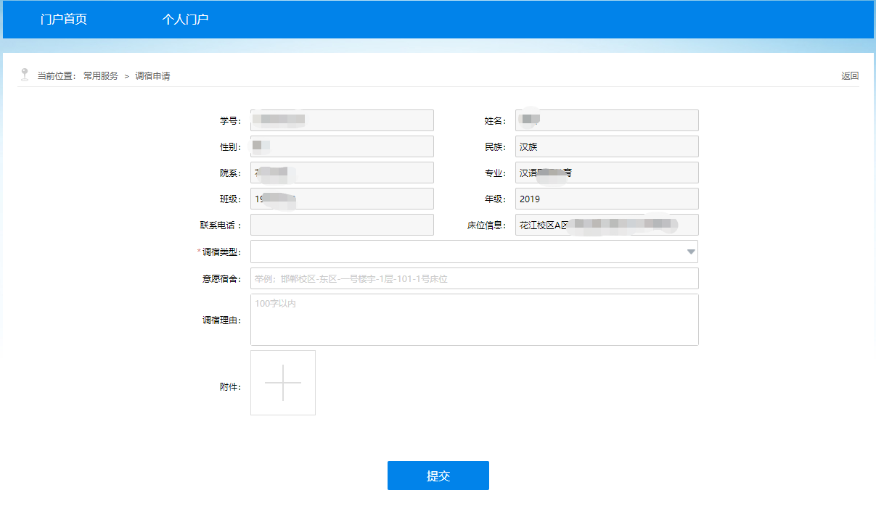The image size is (876, 506).
Task: Click the 返回 link
Action: coord(849,76)
